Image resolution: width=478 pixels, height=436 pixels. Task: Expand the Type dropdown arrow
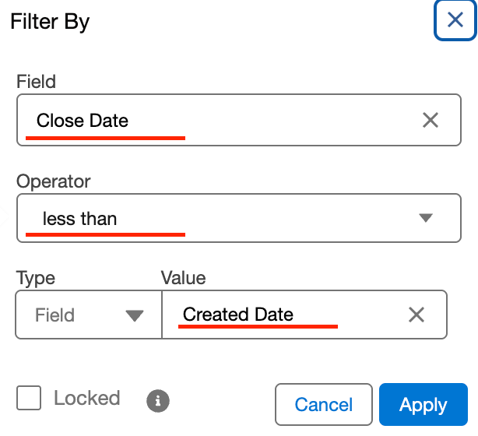tap(135, 315)
